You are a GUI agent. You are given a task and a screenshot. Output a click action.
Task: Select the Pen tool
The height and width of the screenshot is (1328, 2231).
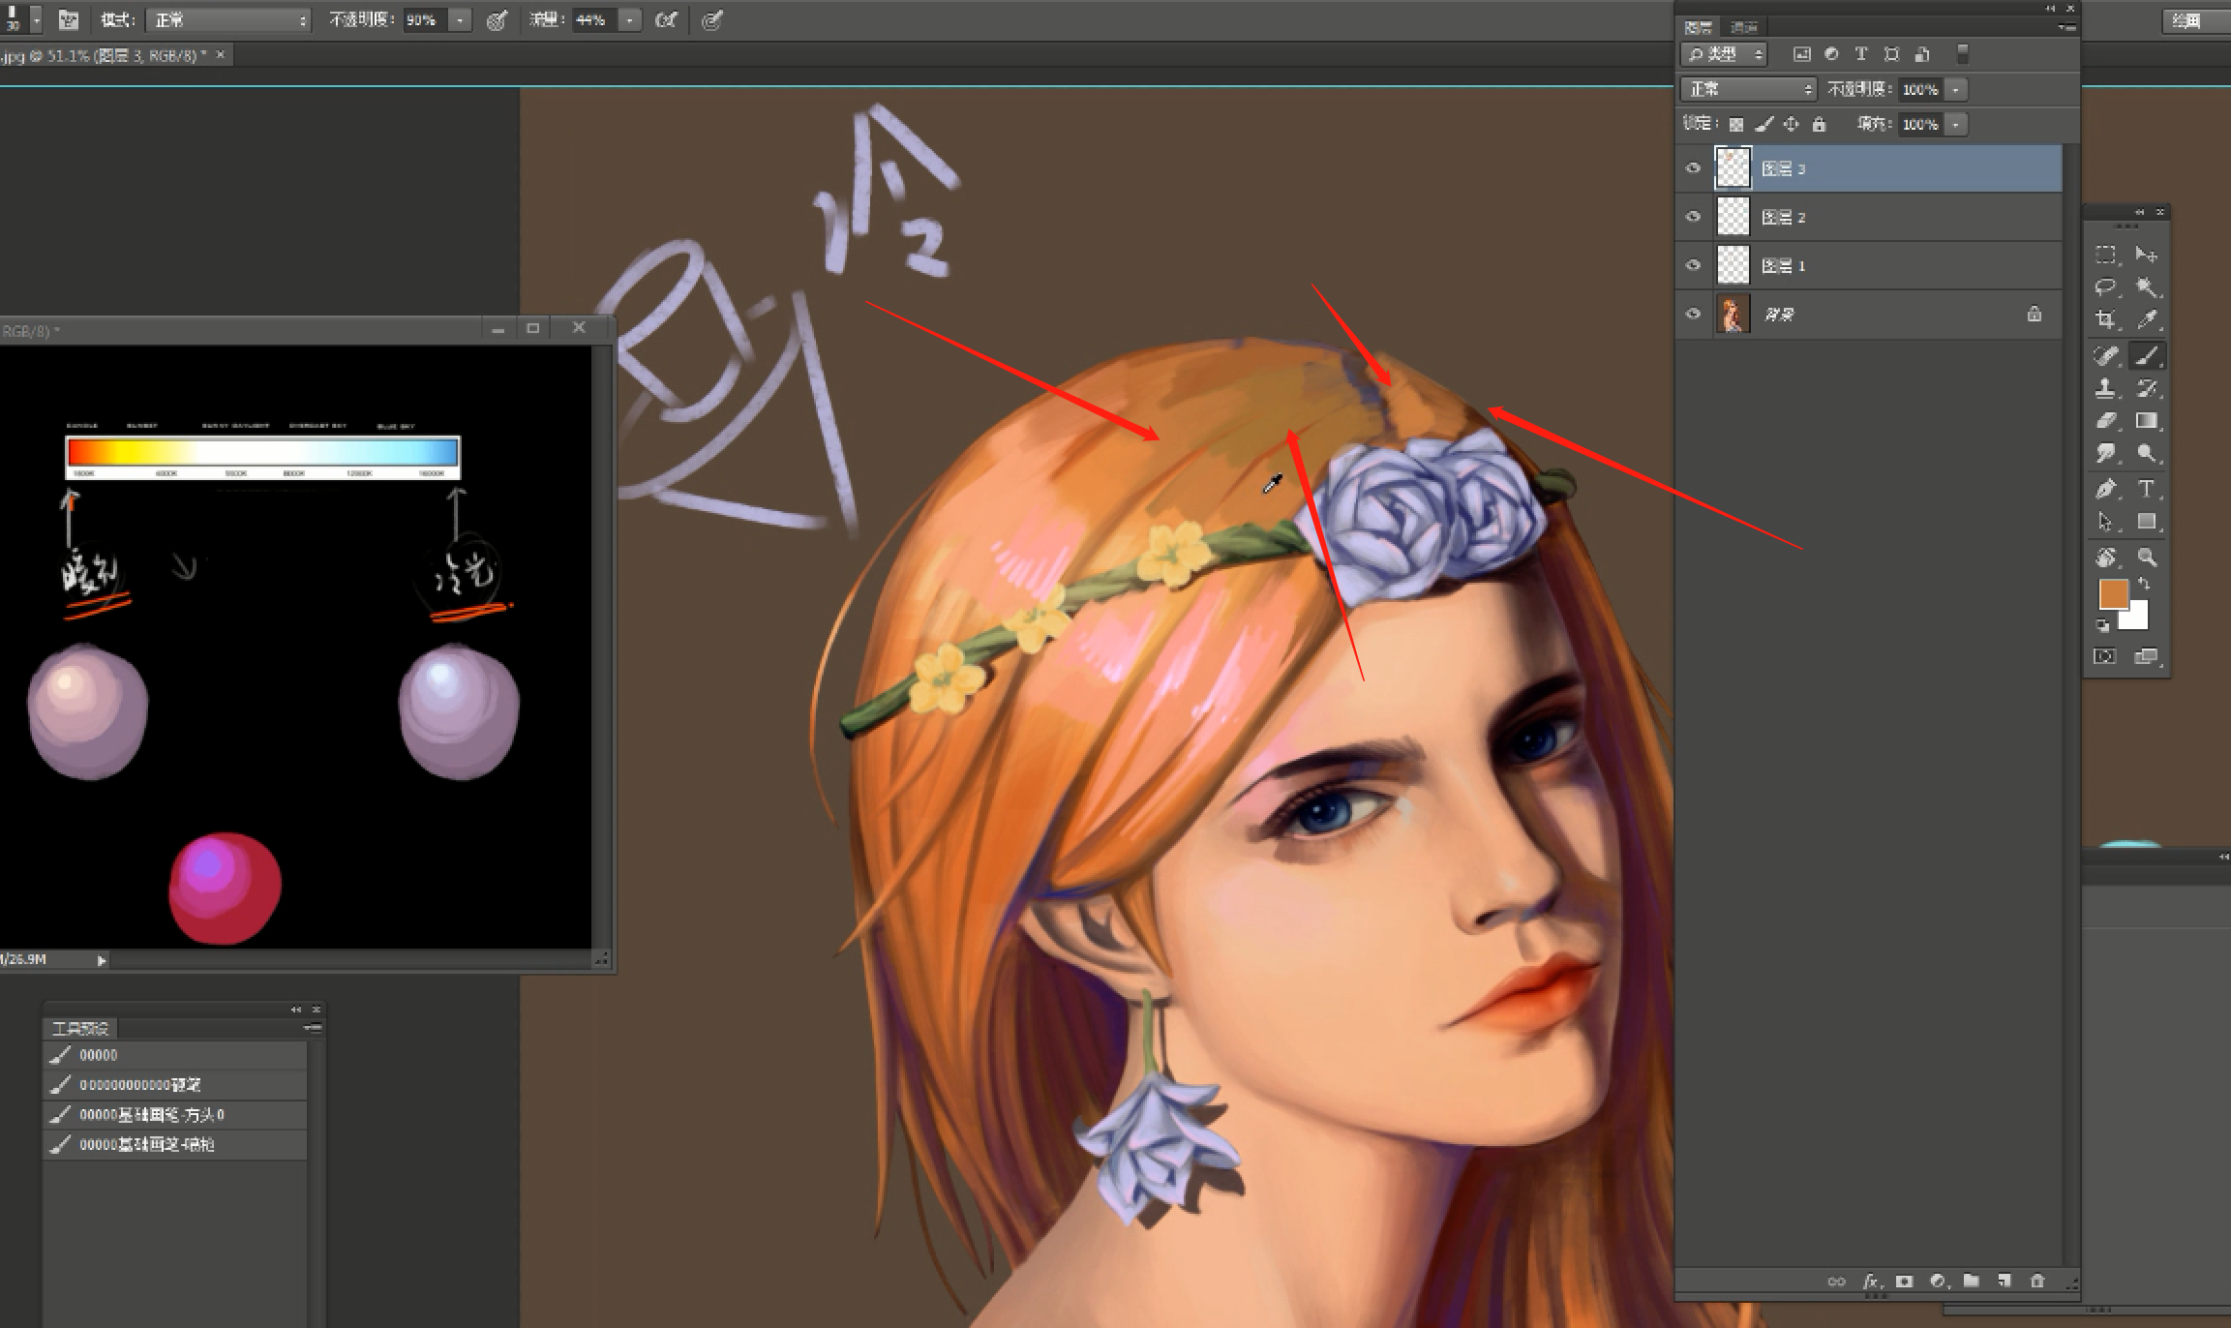click(x=2106, y=489)
